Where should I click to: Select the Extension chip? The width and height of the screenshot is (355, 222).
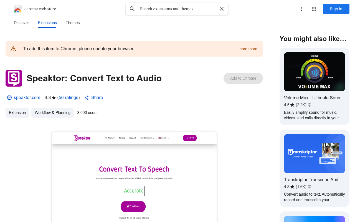click(x=17, y=113)
